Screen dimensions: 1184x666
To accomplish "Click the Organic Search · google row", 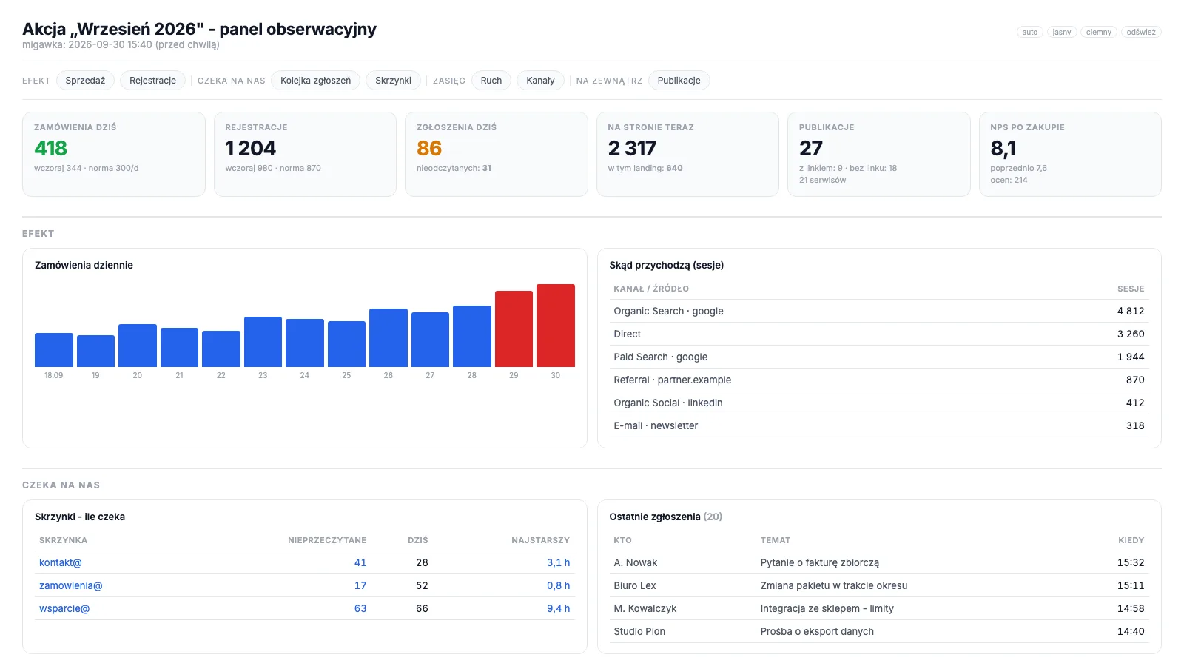I will [879, 311].
